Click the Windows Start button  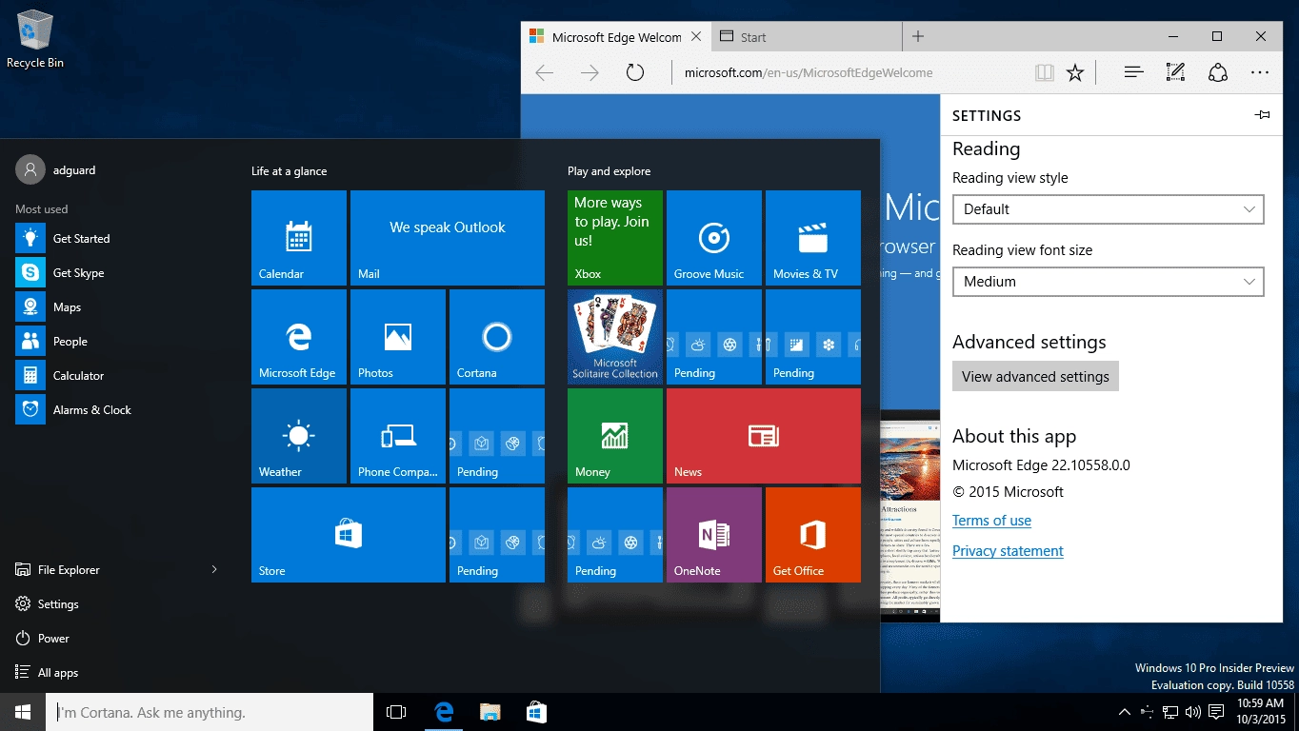(x=23, y=712)
